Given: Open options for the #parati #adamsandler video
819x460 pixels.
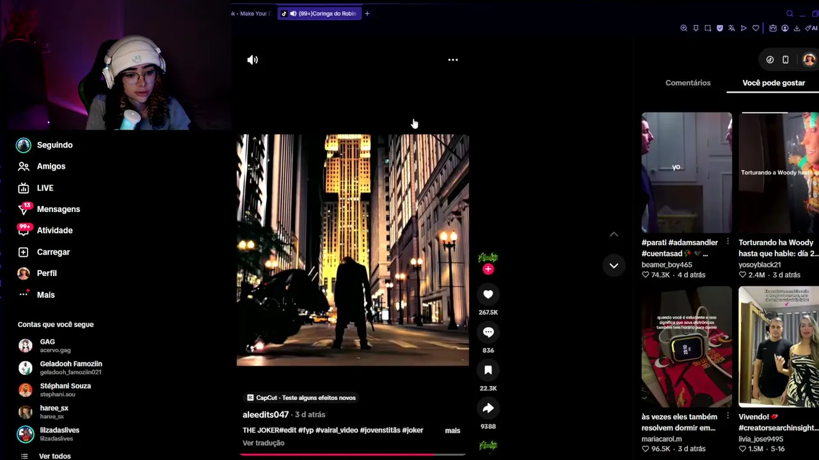Looking at the screenshot, I should [x=728, y=243].
